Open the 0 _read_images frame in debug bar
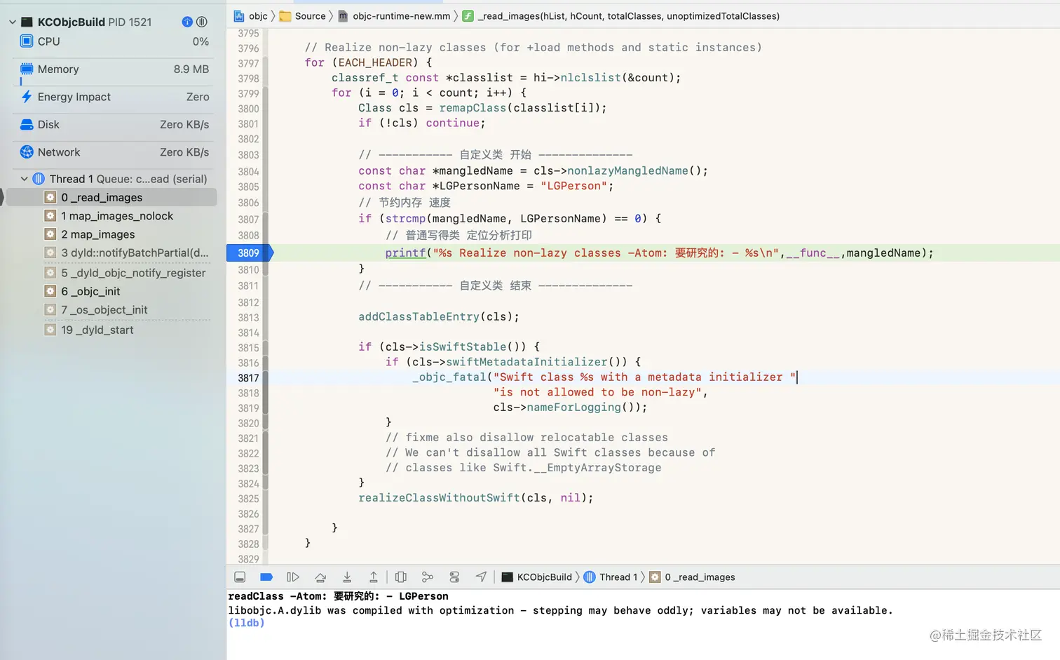The image size is (1060, 660). [692, 577]
